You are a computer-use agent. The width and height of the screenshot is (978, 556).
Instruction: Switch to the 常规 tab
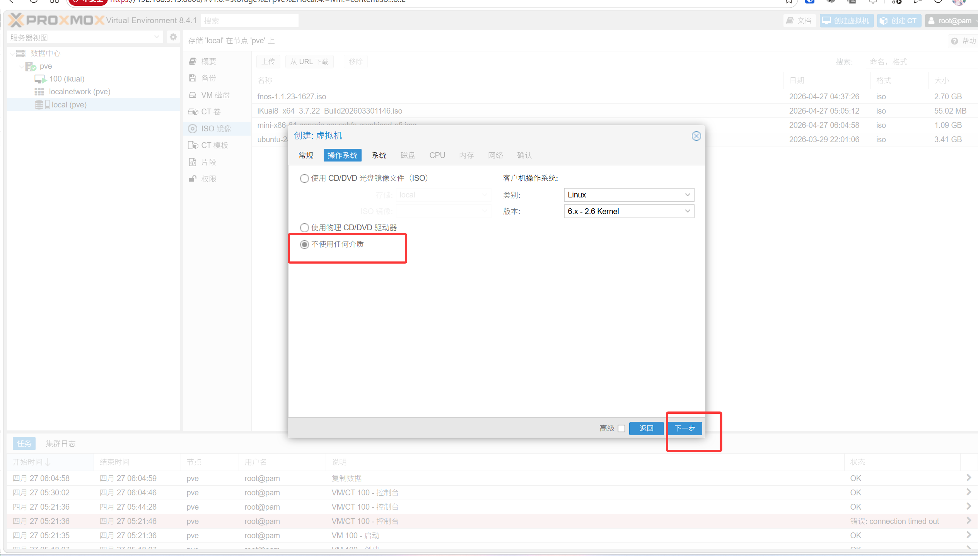tap(306, 155)
